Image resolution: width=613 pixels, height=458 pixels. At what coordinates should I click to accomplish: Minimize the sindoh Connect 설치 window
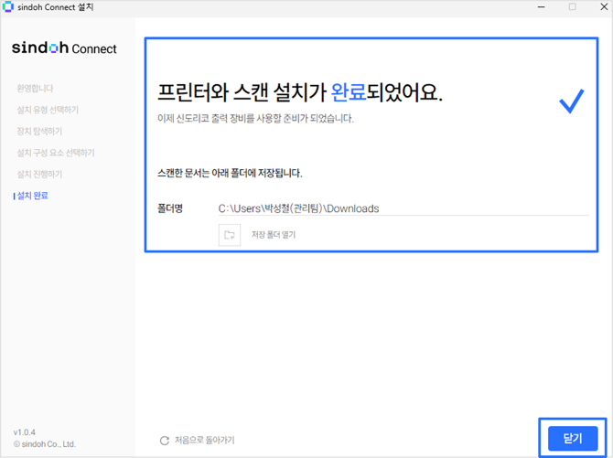tap(541, 7)
